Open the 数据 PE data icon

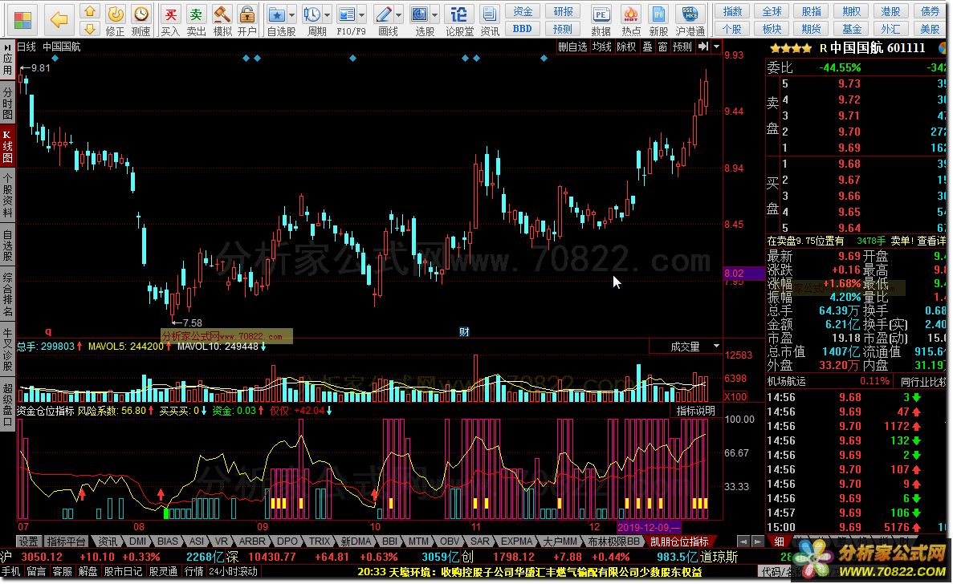click(x=601, y=21)
